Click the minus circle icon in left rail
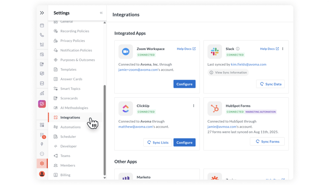330x185 pixels. click(42, 154)
